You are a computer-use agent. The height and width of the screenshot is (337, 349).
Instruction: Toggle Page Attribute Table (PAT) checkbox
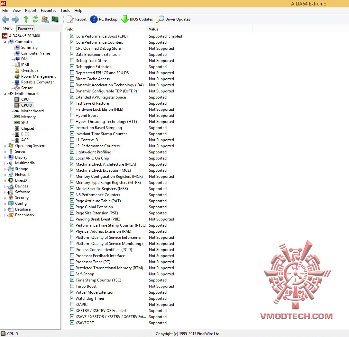point(72,200)
